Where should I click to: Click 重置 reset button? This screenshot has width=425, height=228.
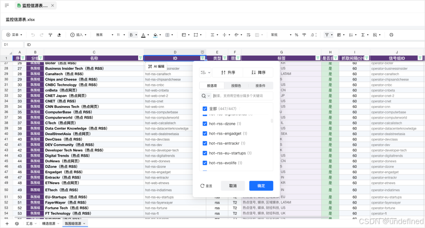tap(206, 186)
